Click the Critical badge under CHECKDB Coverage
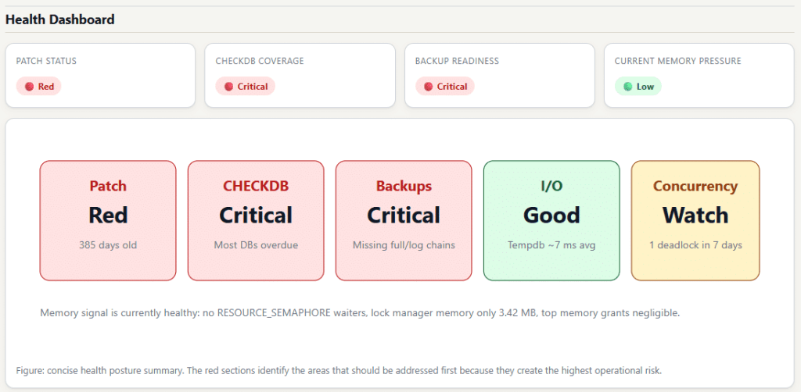 pos(245,86)
